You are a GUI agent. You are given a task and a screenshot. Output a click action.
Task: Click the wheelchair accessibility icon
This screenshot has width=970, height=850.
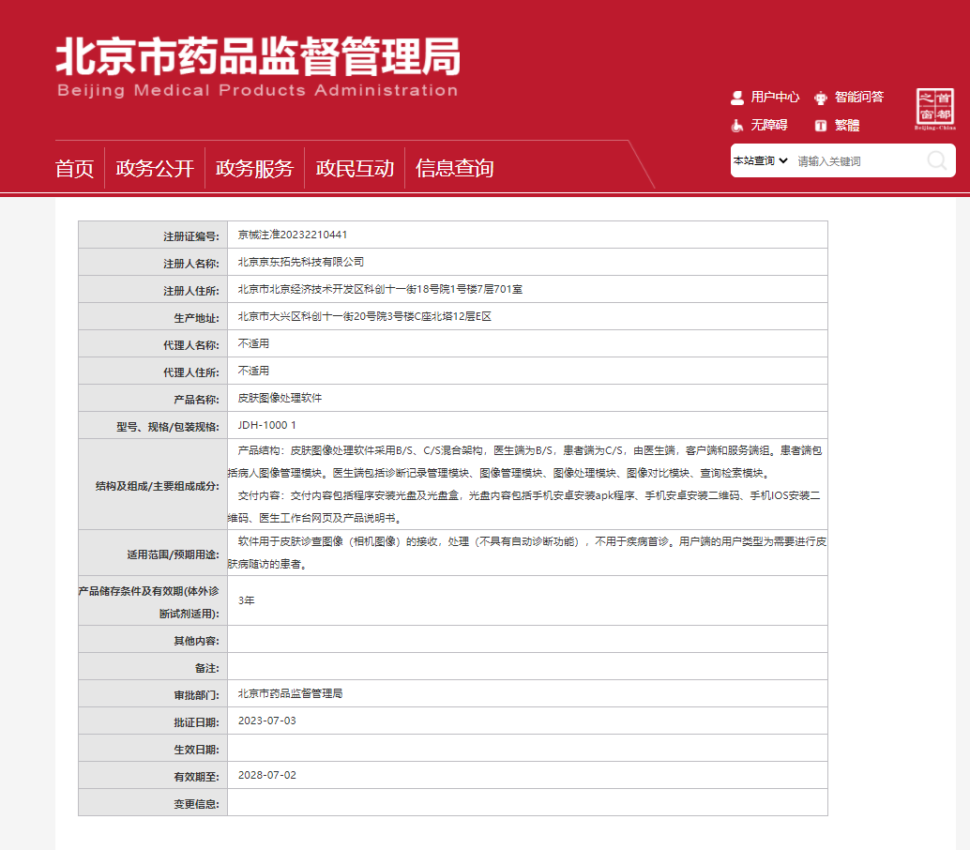point(737,125)
